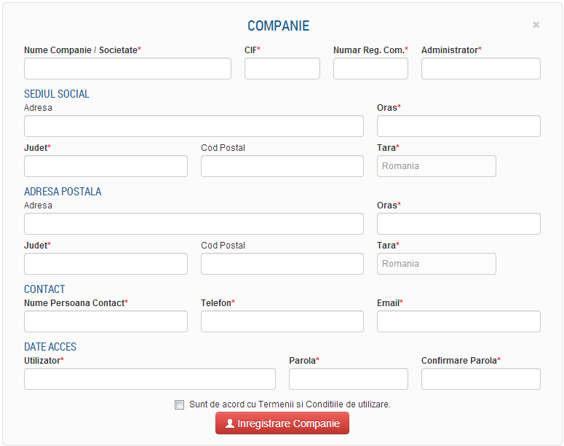Focus the Sediul Social Adresa field
Viewport: 564px width, 446px height.
click(194, 126)
